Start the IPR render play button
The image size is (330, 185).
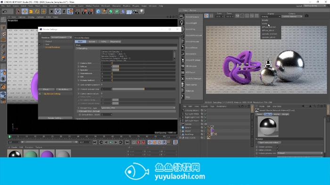(x=206, y=15)
